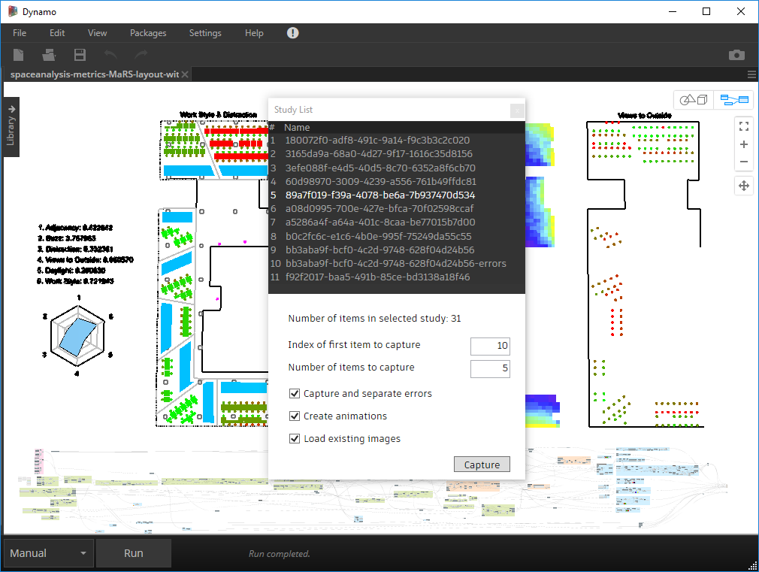Click the Zoom to fit icon

[x=744, y=126]
